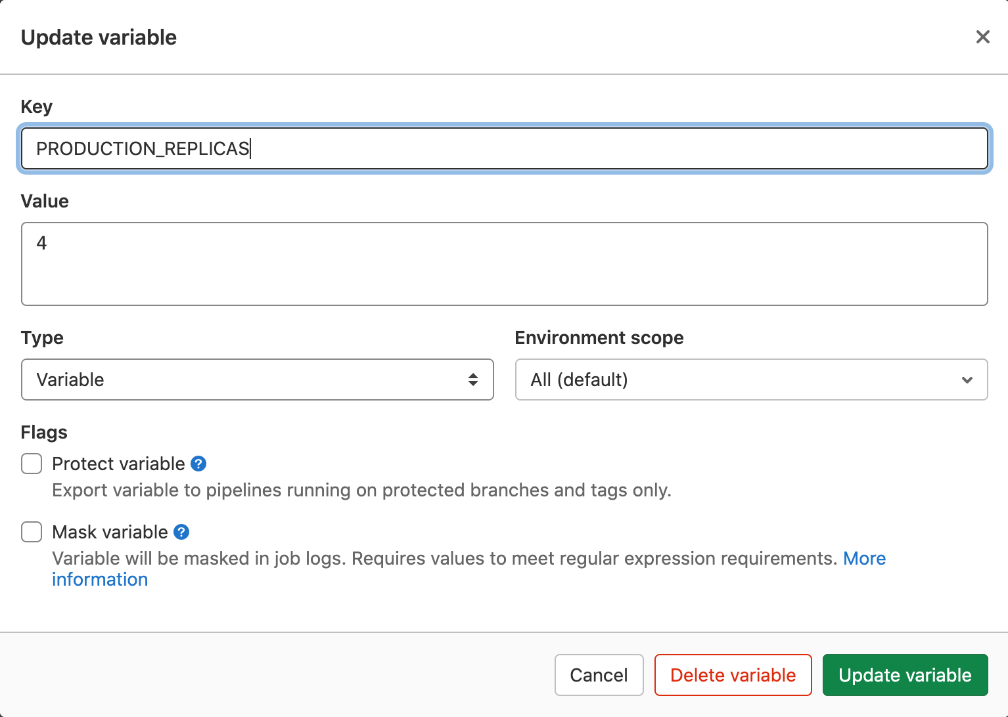Open the blue question mark next to Protect variable
This screenshot has width=1008, height=717.
tap(198, 464)
